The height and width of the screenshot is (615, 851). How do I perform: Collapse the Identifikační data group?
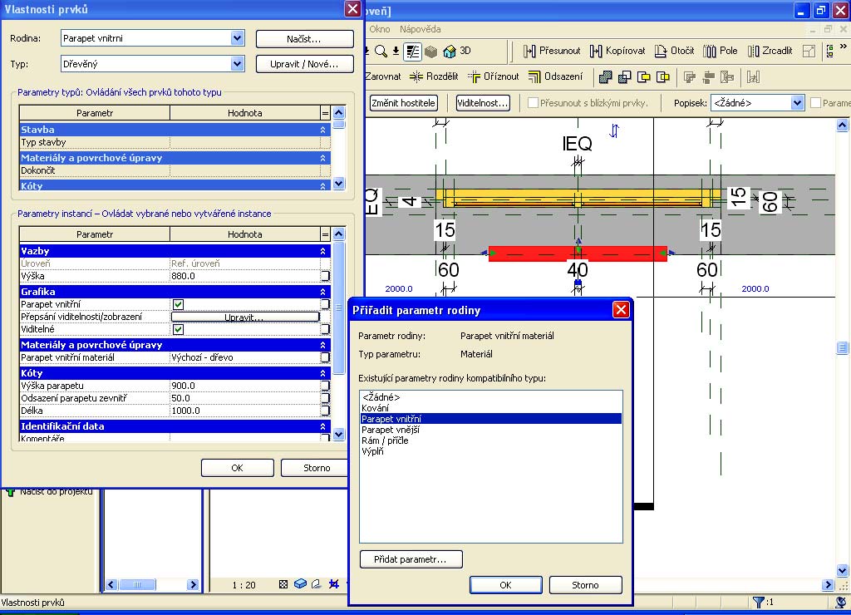click(x=323, y=426)
